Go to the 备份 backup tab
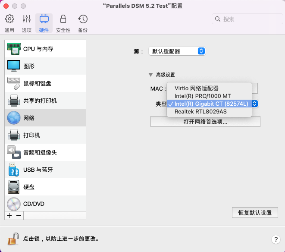 [x=83, y=23]
